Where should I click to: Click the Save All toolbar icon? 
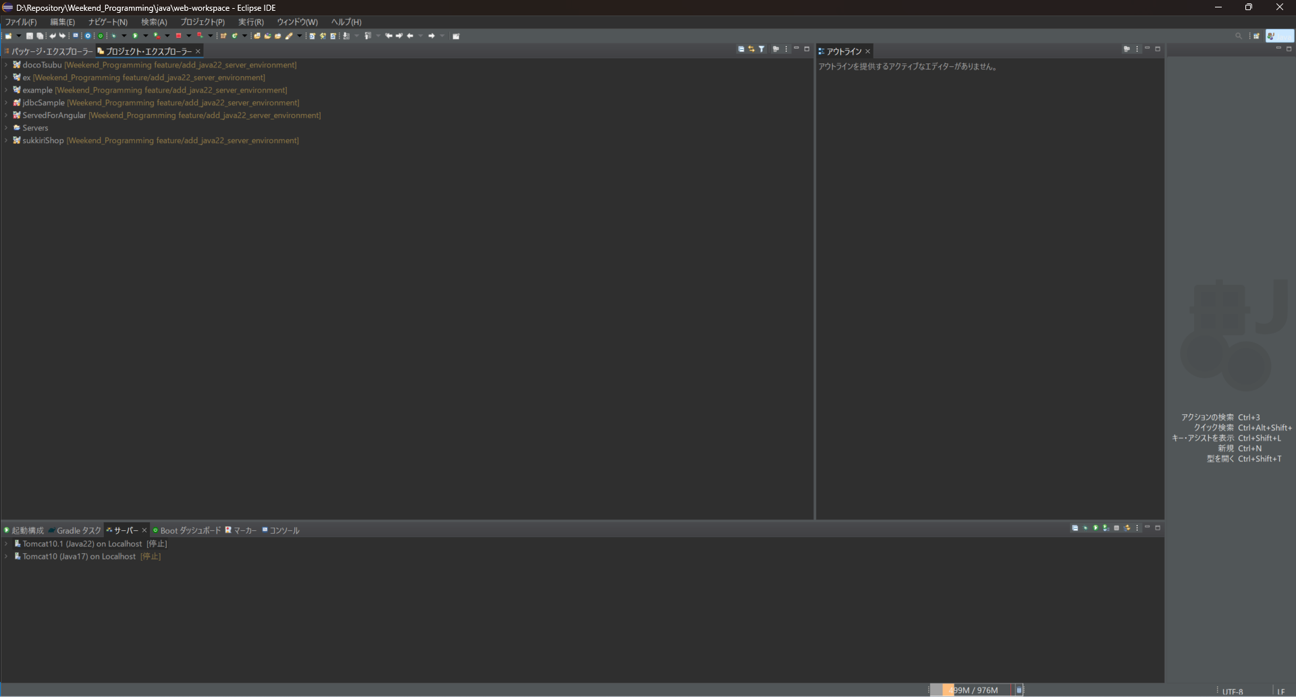40,36
